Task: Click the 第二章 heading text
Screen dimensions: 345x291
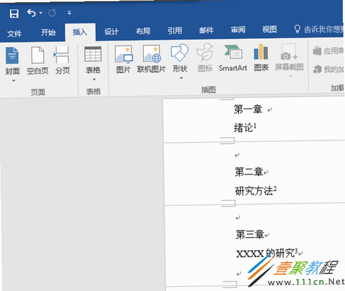Action: [249, 172]
